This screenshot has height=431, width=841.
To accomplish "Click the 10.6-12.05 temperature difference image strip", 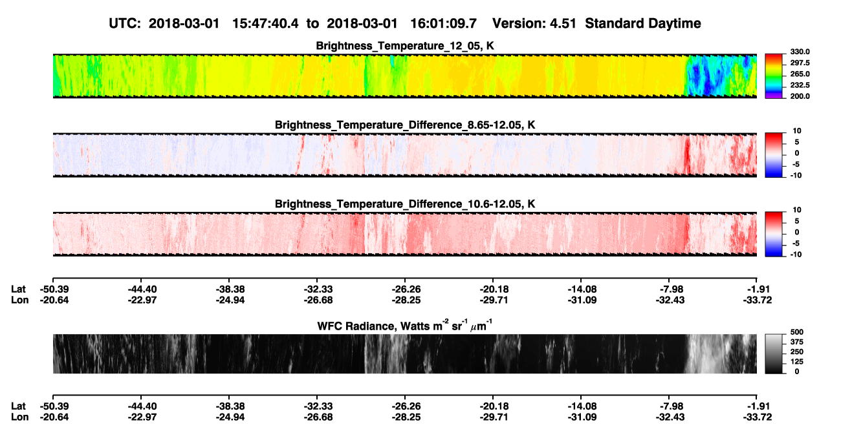I will [x=405, y=234].
